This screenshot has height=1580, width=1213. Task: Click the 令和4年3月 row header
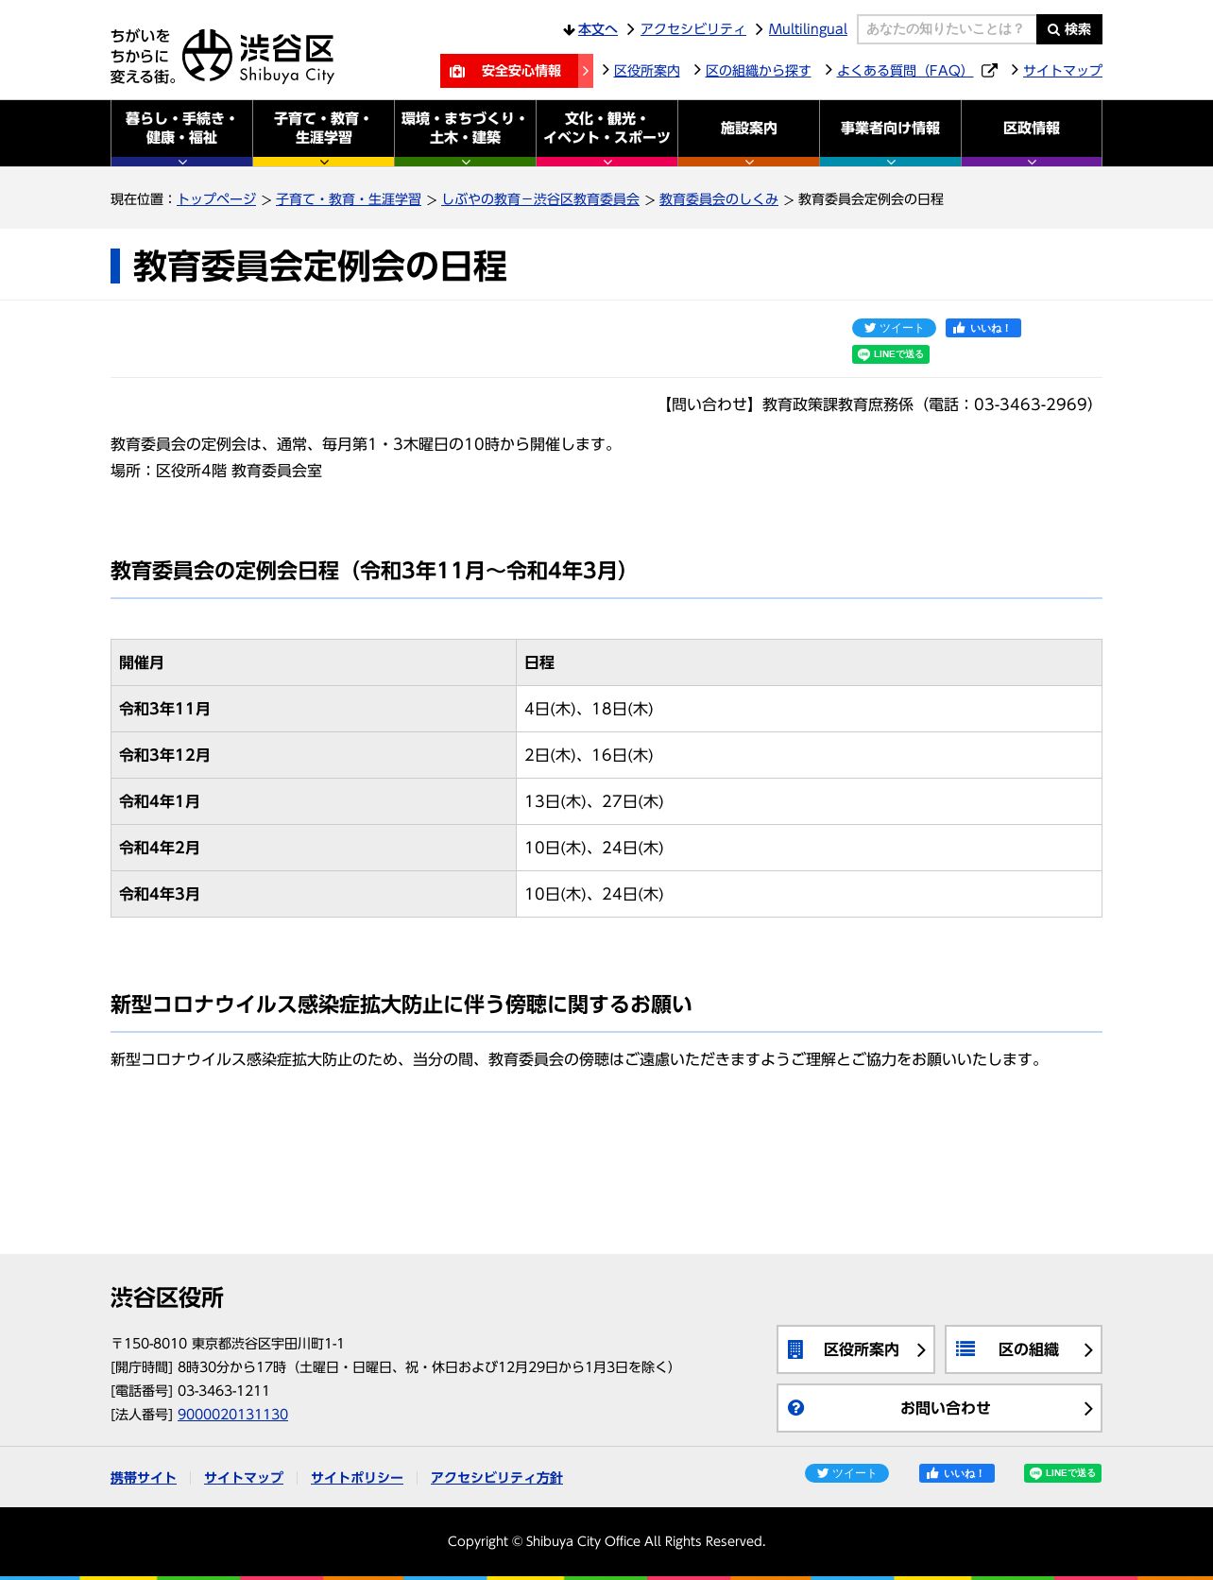tap(314, 894)
